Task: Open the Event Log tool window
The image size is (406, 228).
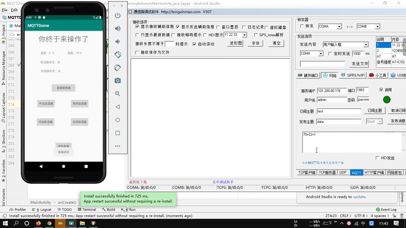Action: pyautogui.click(x=386, y=210)
